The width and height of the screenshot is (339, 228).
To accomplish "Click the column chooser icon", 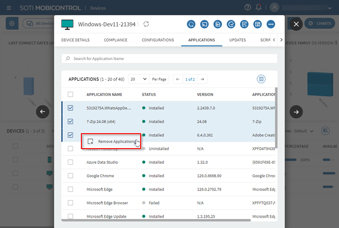I will click(261, 79).
